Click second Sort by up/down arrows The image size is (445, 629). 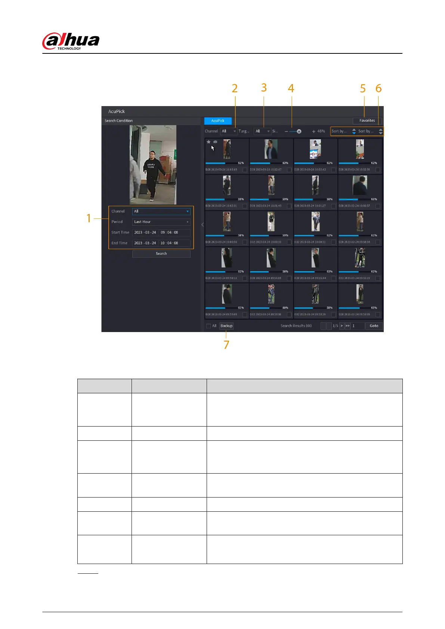380,131
